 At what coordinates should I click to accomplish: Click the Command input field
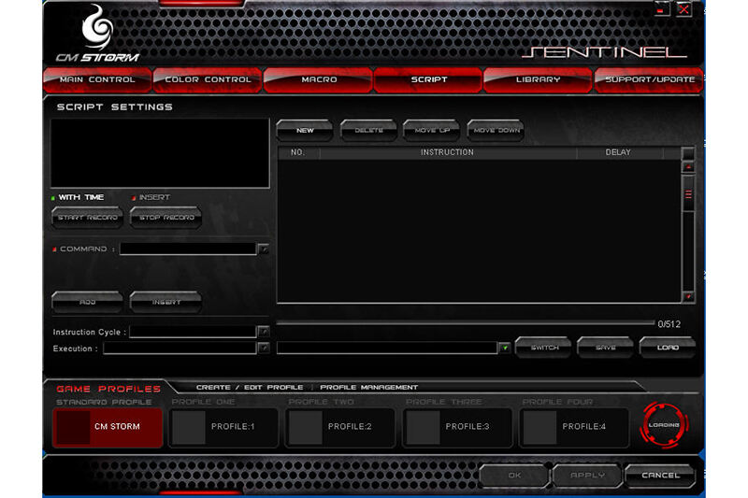[188, 249]
